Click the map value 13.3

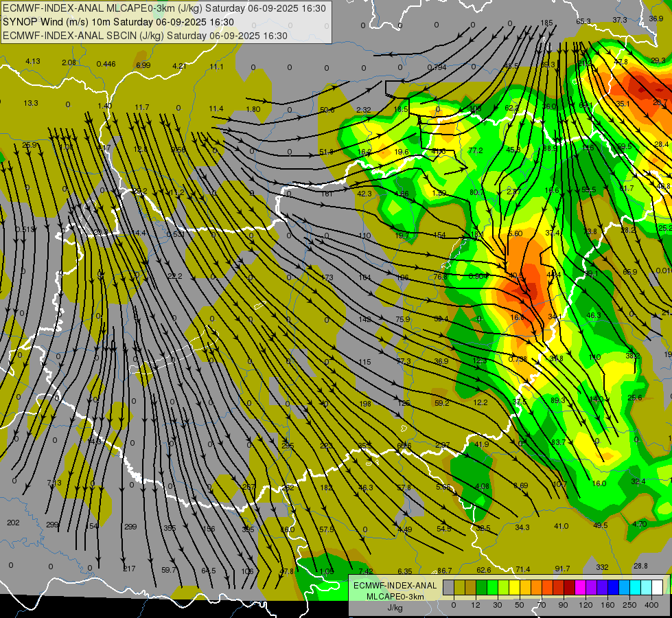31,104
